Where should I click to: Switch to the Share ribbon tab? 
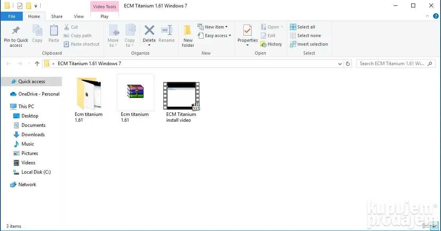pyautogui.click(x=57, y=16)
